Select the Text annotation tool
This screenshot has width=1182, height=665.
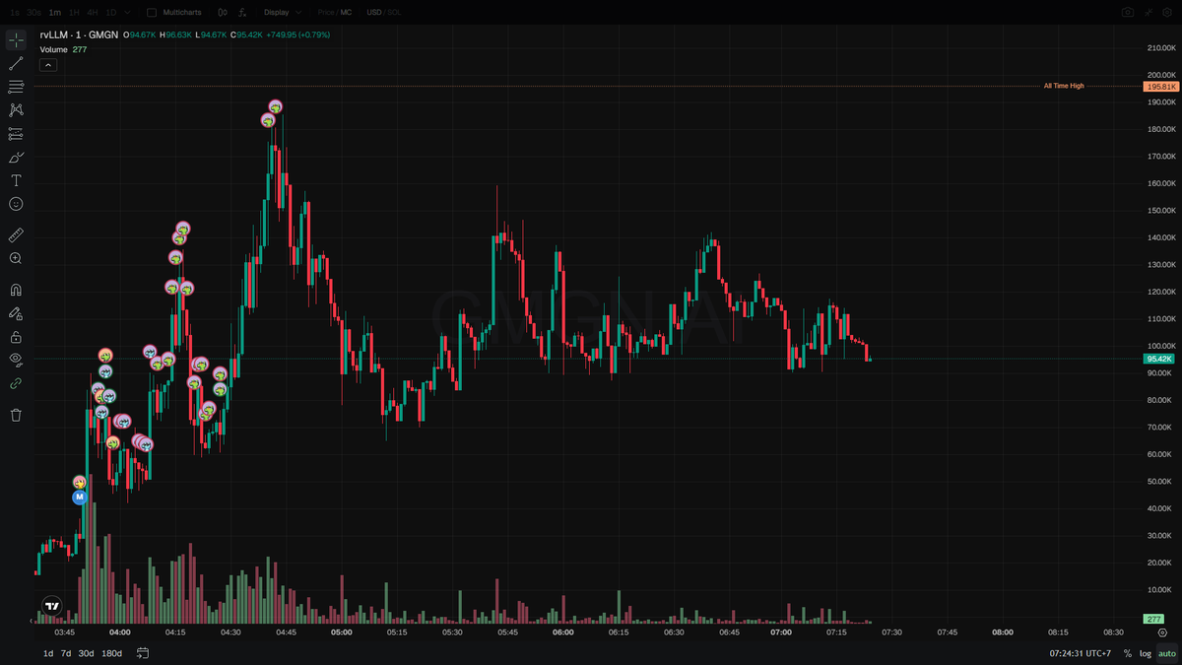point(16,180)
